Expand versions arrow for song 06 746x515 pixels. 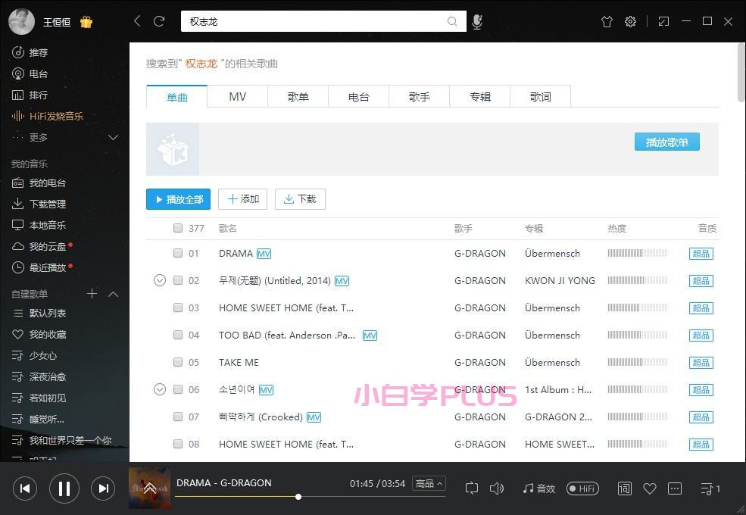click(160, 389)
